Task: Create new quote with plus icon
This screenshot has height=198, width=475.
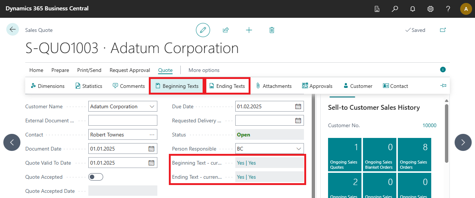Action: pos(249,30)
